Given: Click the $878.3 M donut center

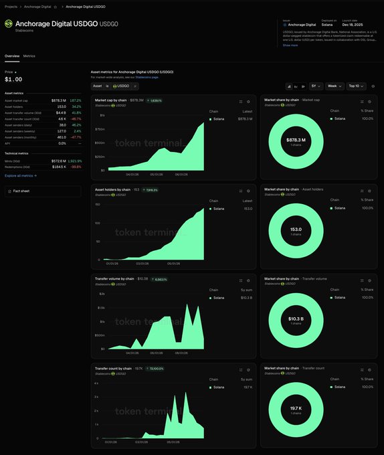Looking at the screenshot, I should pyautogui.click(x=296, y=140).
